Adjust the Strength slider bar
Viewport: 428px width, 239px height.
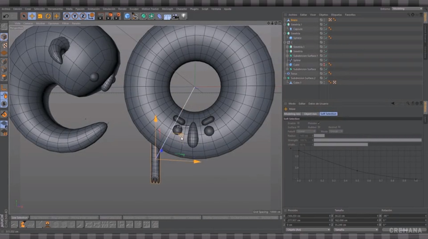click(x=367, y=140)
